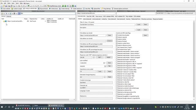Click the horizontal scrollbar of the website structure list
This screenshot has height=110, width=196.
tap(36, 100)
